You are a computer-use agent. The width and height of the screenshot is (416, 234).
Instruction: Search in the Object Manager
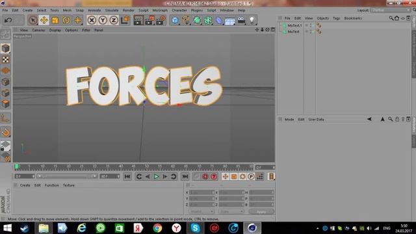click(x=391, y=18)
